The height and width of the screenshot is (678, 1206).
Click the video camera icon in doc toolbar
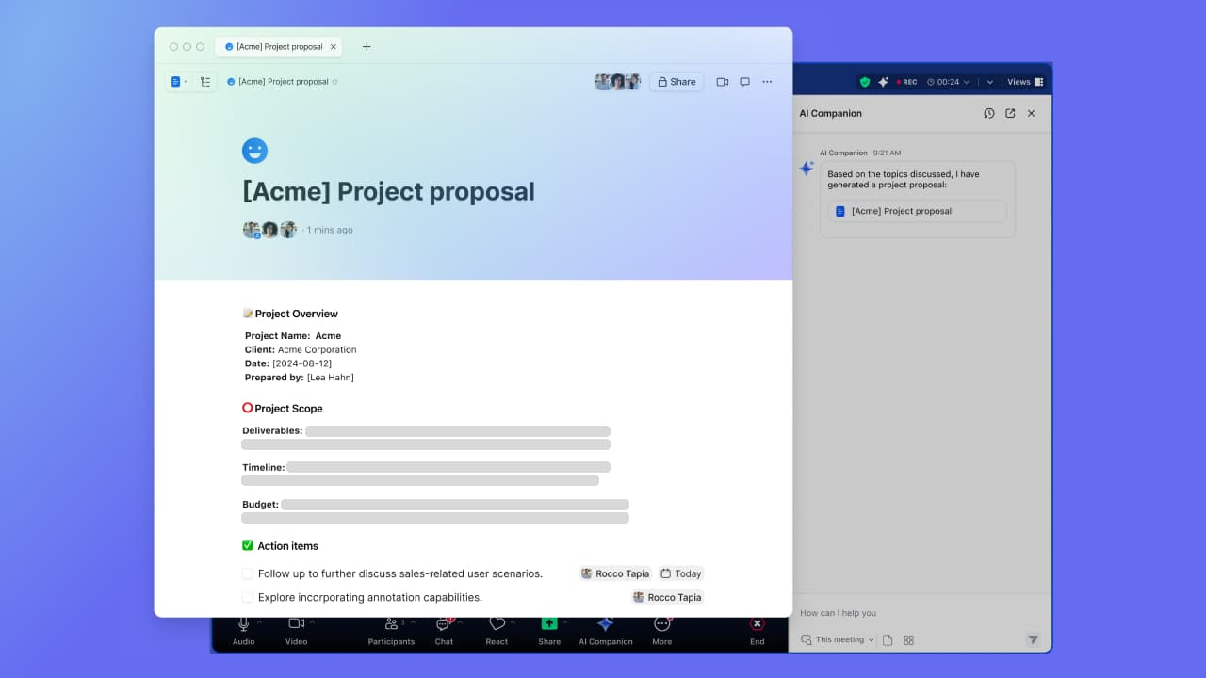(722, 82)
